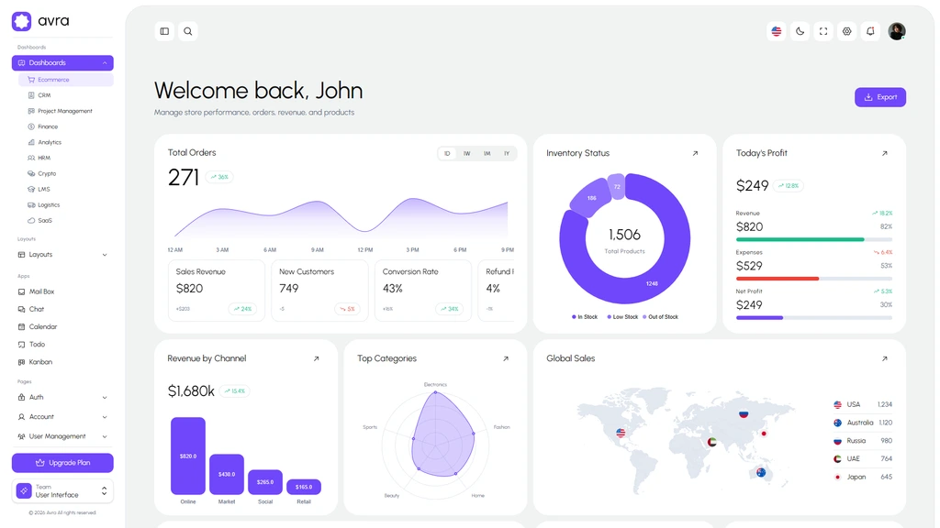
Task: Open the search icon in header
Action: click(x=187, y=31)
